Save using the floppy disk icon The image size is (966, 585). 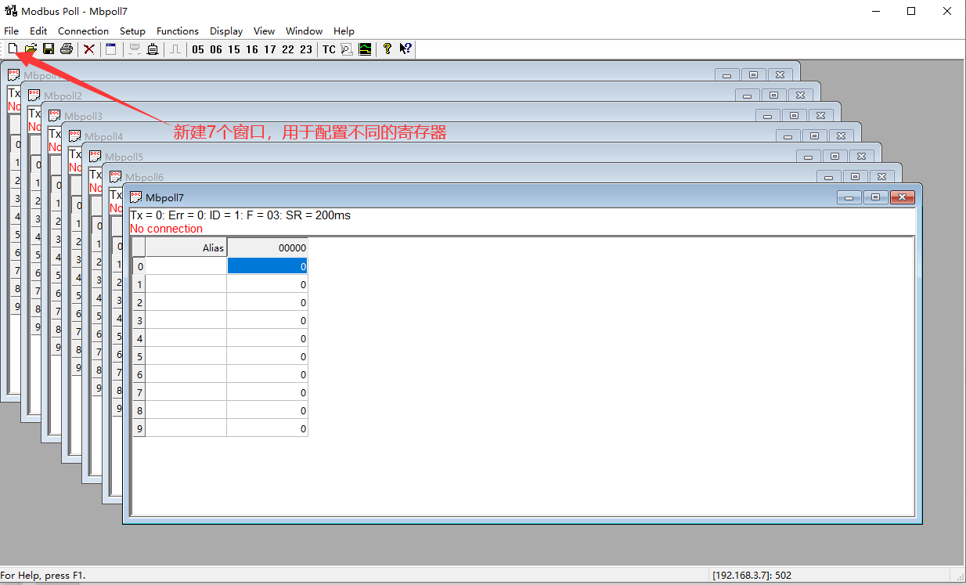coord(49,49)
